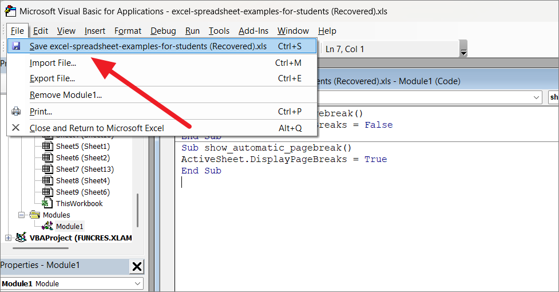
Task: Click the ThisWorkbook Excel icon
Action: [x=47, y=203]
